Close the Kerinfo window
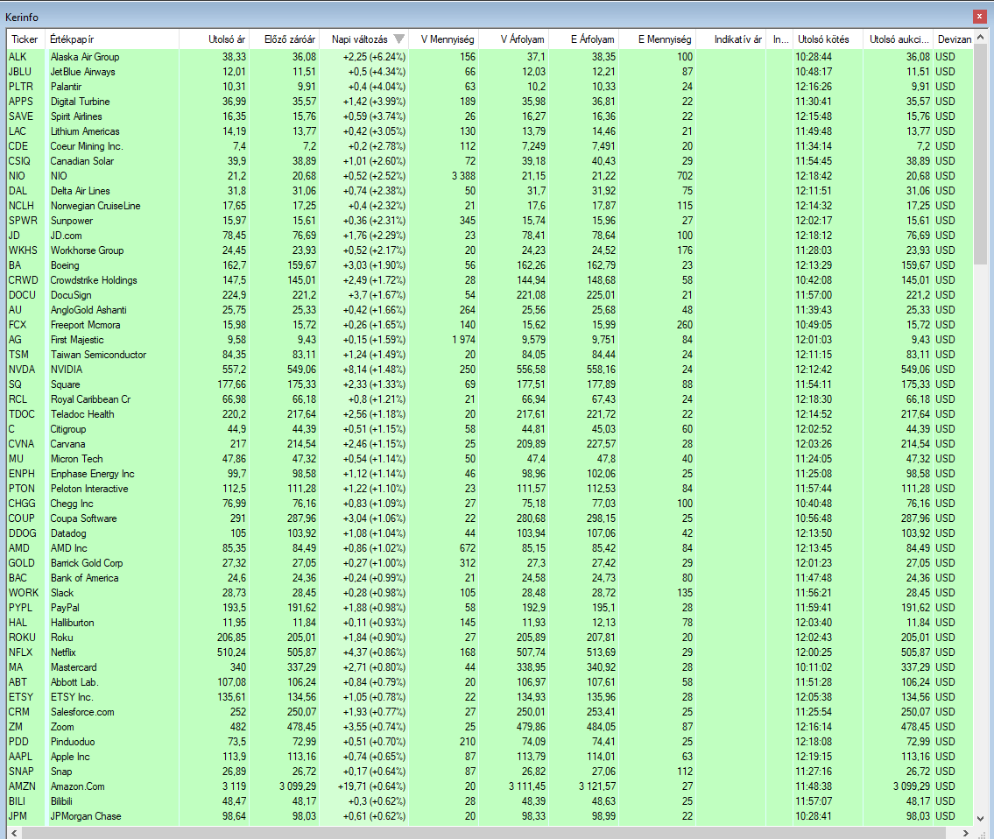The image size is (994, 839). pos(979,17)
